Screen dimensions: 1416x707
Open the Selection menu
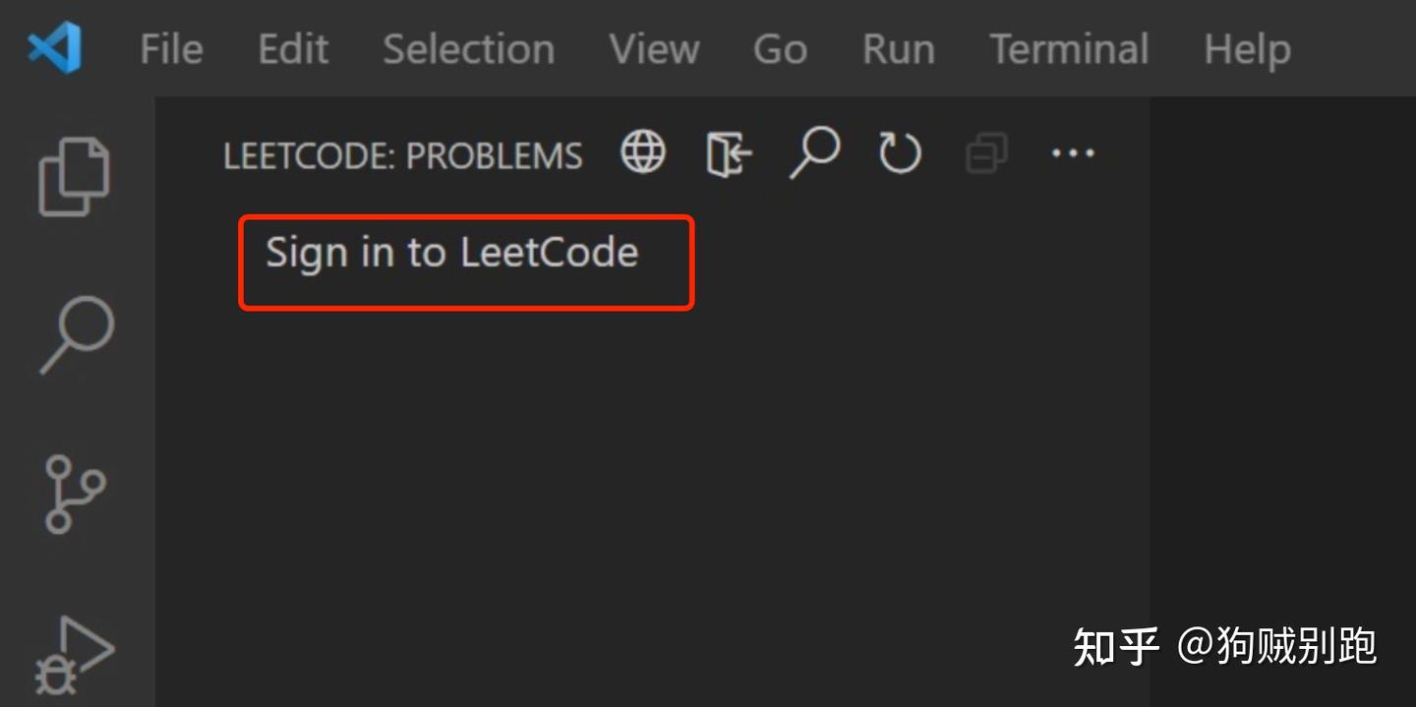pyautogui.click(x=468, y=49)
